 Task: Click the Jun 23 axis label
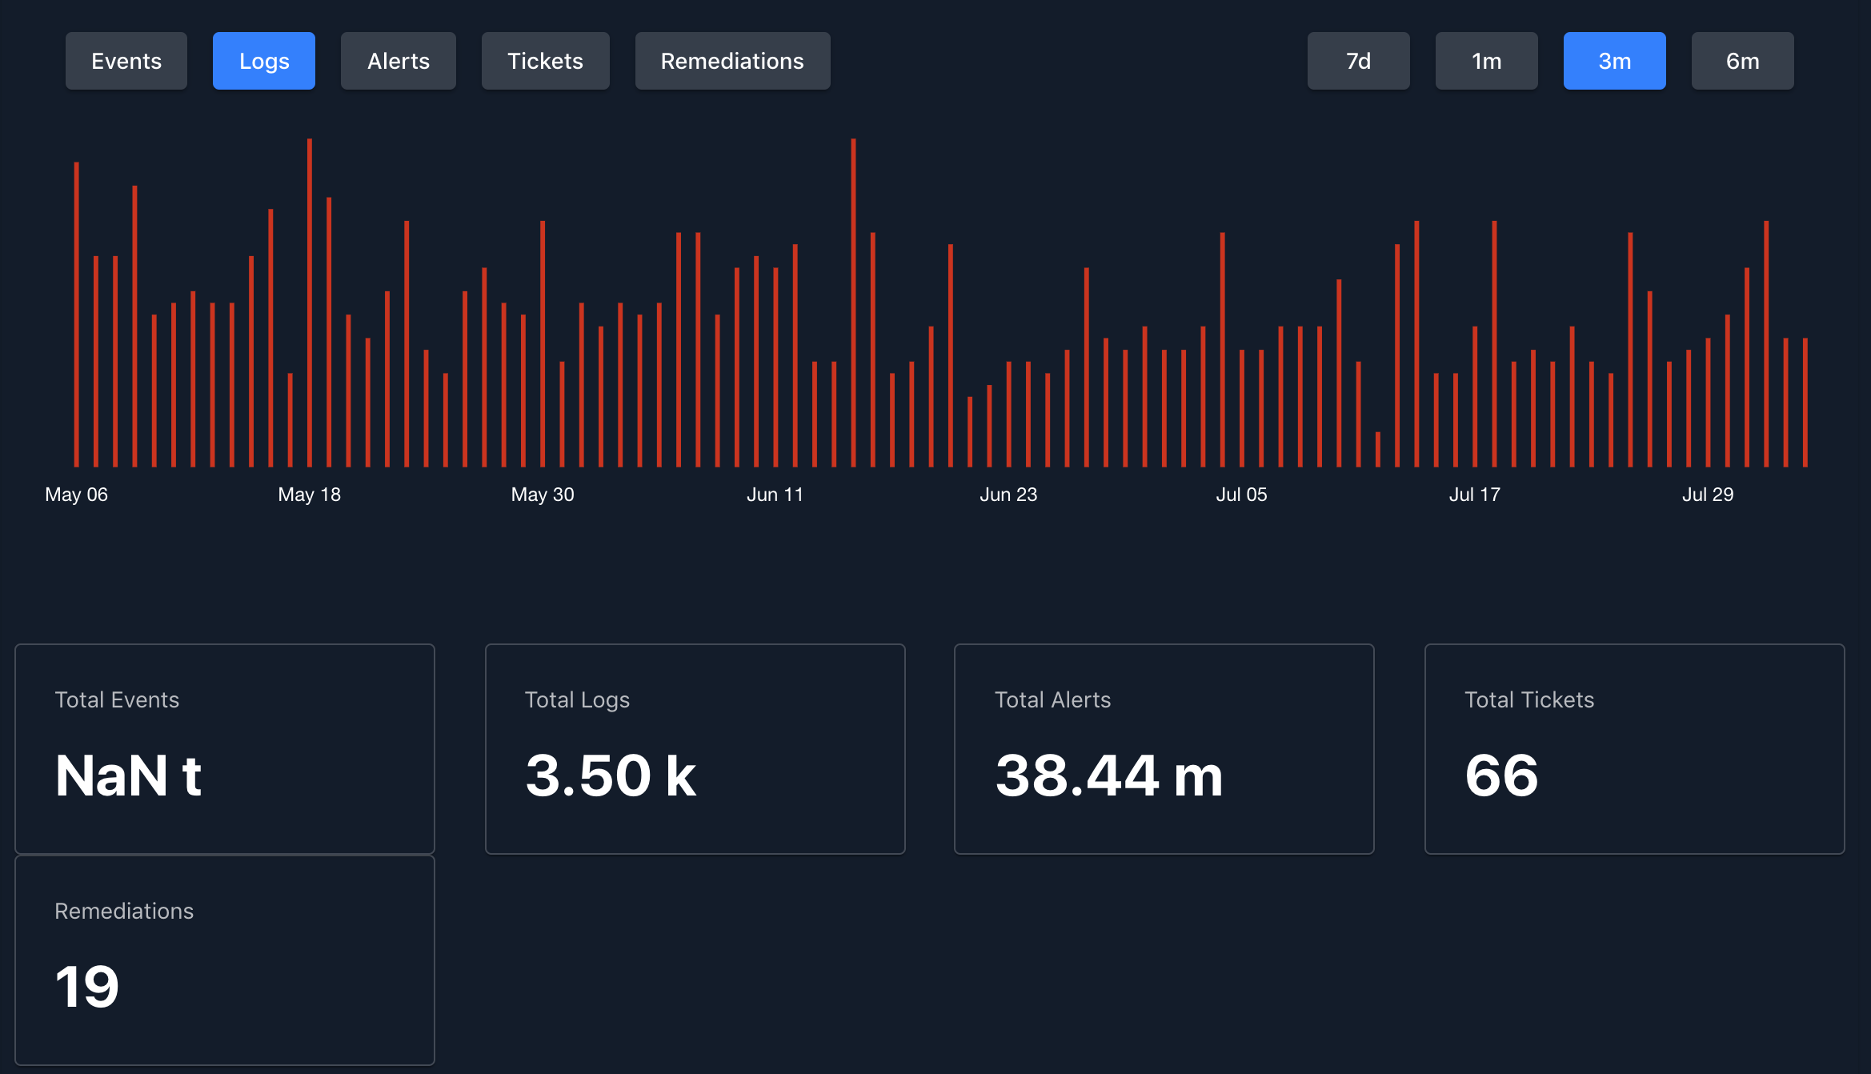(1008, 495)
